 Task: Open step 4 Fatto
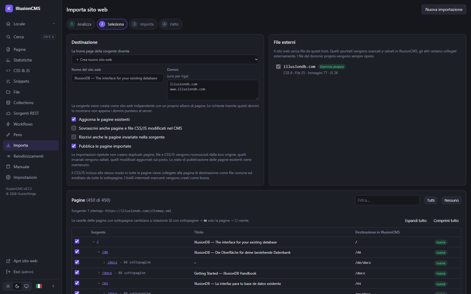pos(171,24)
